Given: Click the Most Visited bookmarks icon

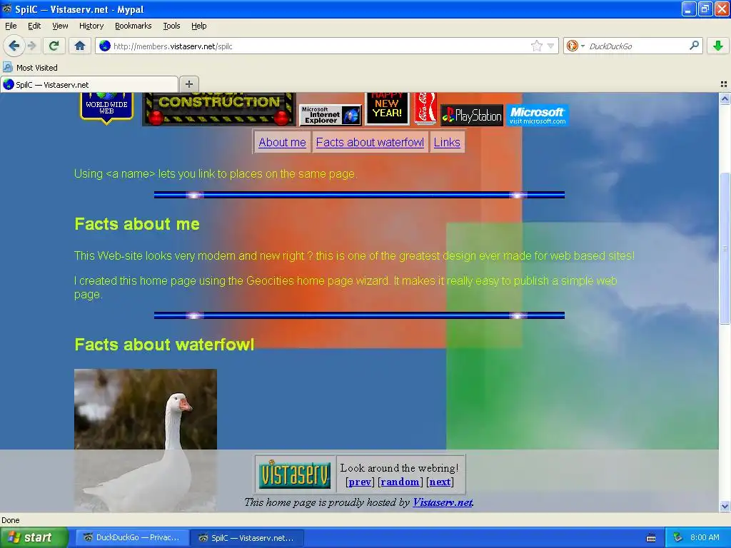Looking at the screenshot, I should [8, 68].
